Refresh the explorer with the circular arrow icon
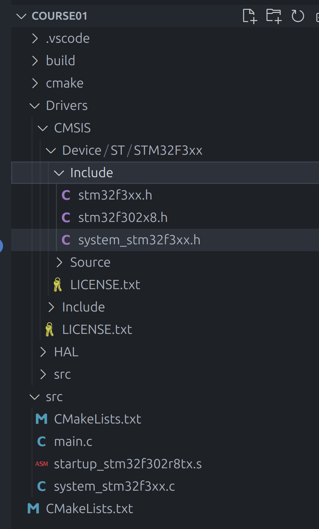 point(298,16)
